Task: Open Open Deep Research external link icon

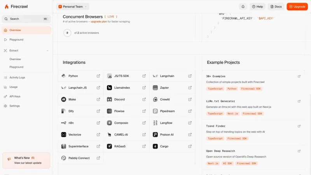Action: click(299, 151)
